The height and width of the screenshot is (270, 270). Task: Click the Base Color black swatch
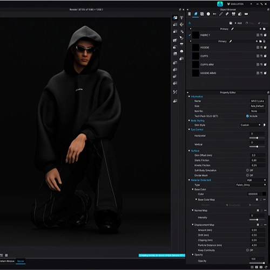coord(264,194)
